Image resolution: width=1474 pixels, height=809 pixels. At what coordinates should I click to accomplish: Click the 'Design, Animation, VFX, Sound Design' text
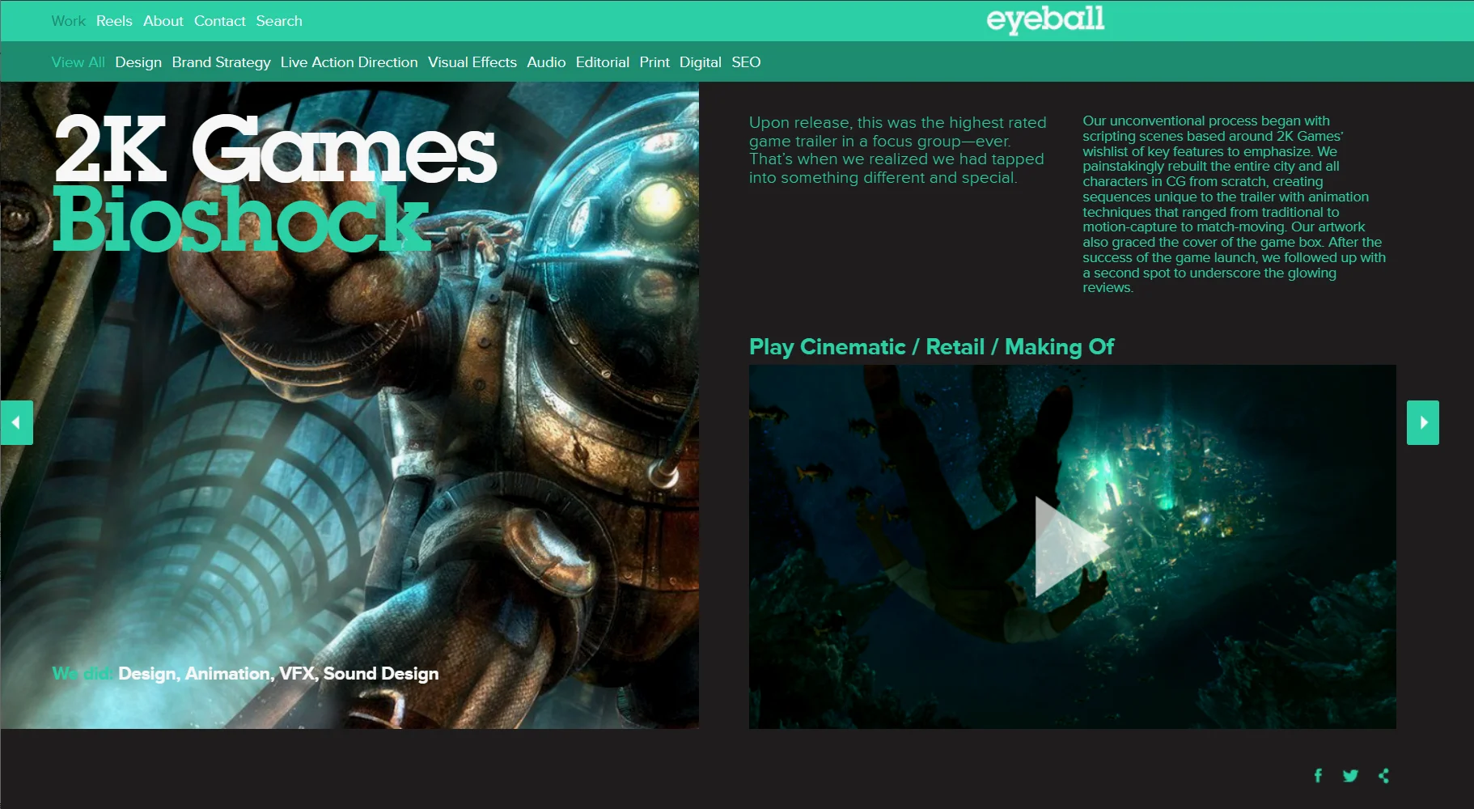[278, 674]
